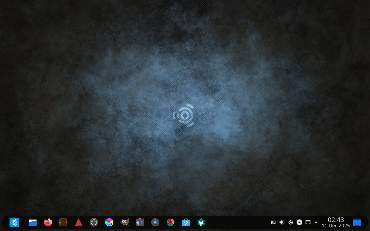Open the wired network connections tray icon
Screen dimensions: 370x231
pos(308,222)
